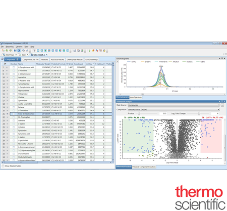
Task: Check the box for L-Histidine row
Action: coord(14,70)
